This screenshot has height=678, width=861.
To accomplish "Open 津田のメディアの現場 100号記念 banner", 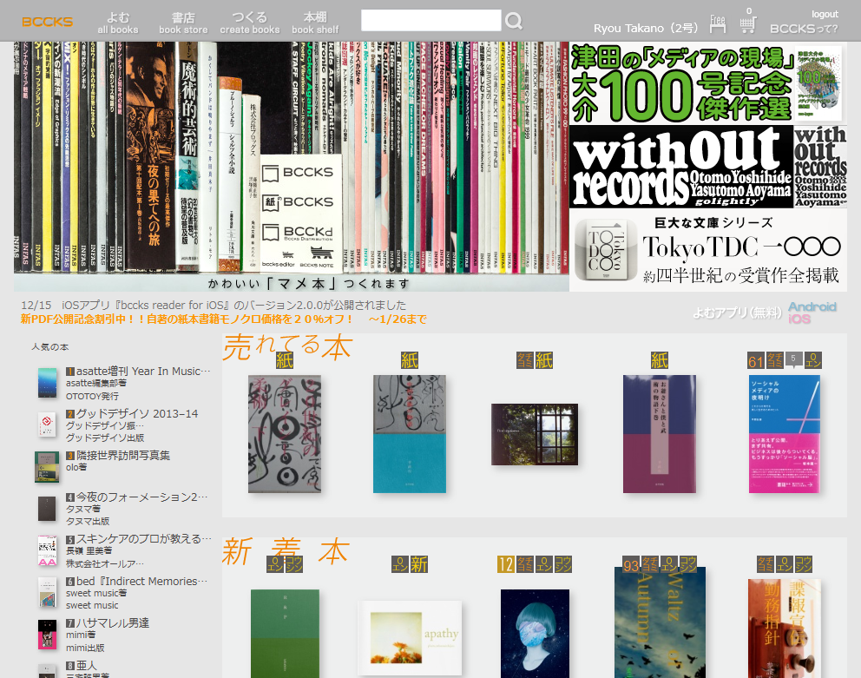I will (x=707, y=83).
